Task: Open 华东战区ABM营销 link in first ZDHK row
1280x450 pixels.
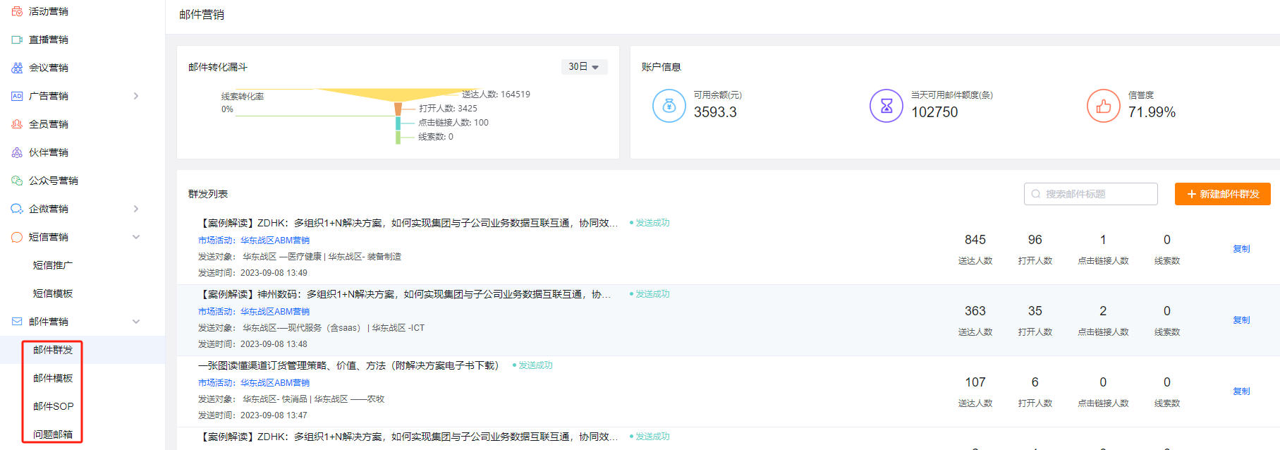Action: point(275,241)
